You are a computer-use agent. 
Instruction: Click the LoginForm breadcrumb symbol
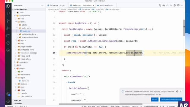98,9
